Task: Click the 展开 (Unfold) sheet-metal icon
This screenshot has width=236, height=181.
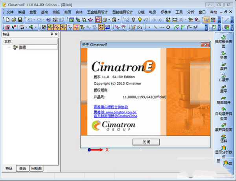Action: click(x=224, y=66)
